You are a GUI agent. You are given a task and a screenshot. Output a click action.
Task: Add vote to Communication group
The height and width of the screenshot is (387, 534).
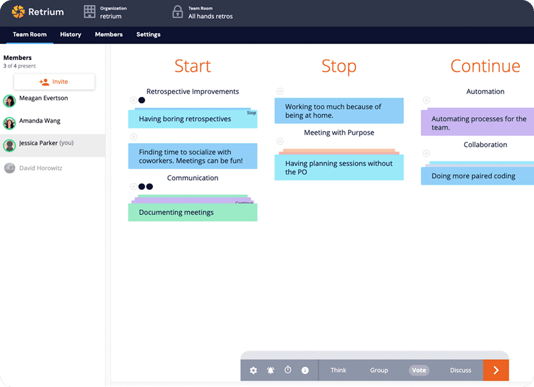(133, 187)
